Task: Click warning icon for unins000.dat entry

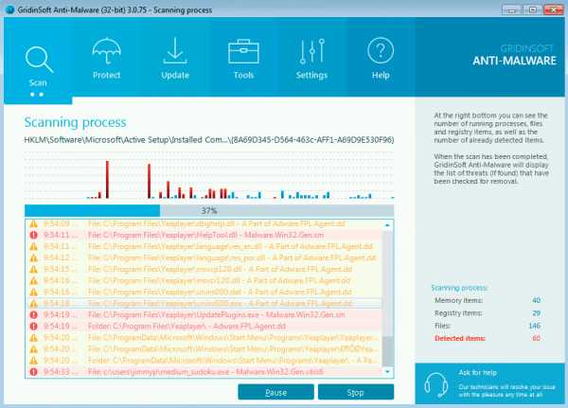Action: click(34, 293)
